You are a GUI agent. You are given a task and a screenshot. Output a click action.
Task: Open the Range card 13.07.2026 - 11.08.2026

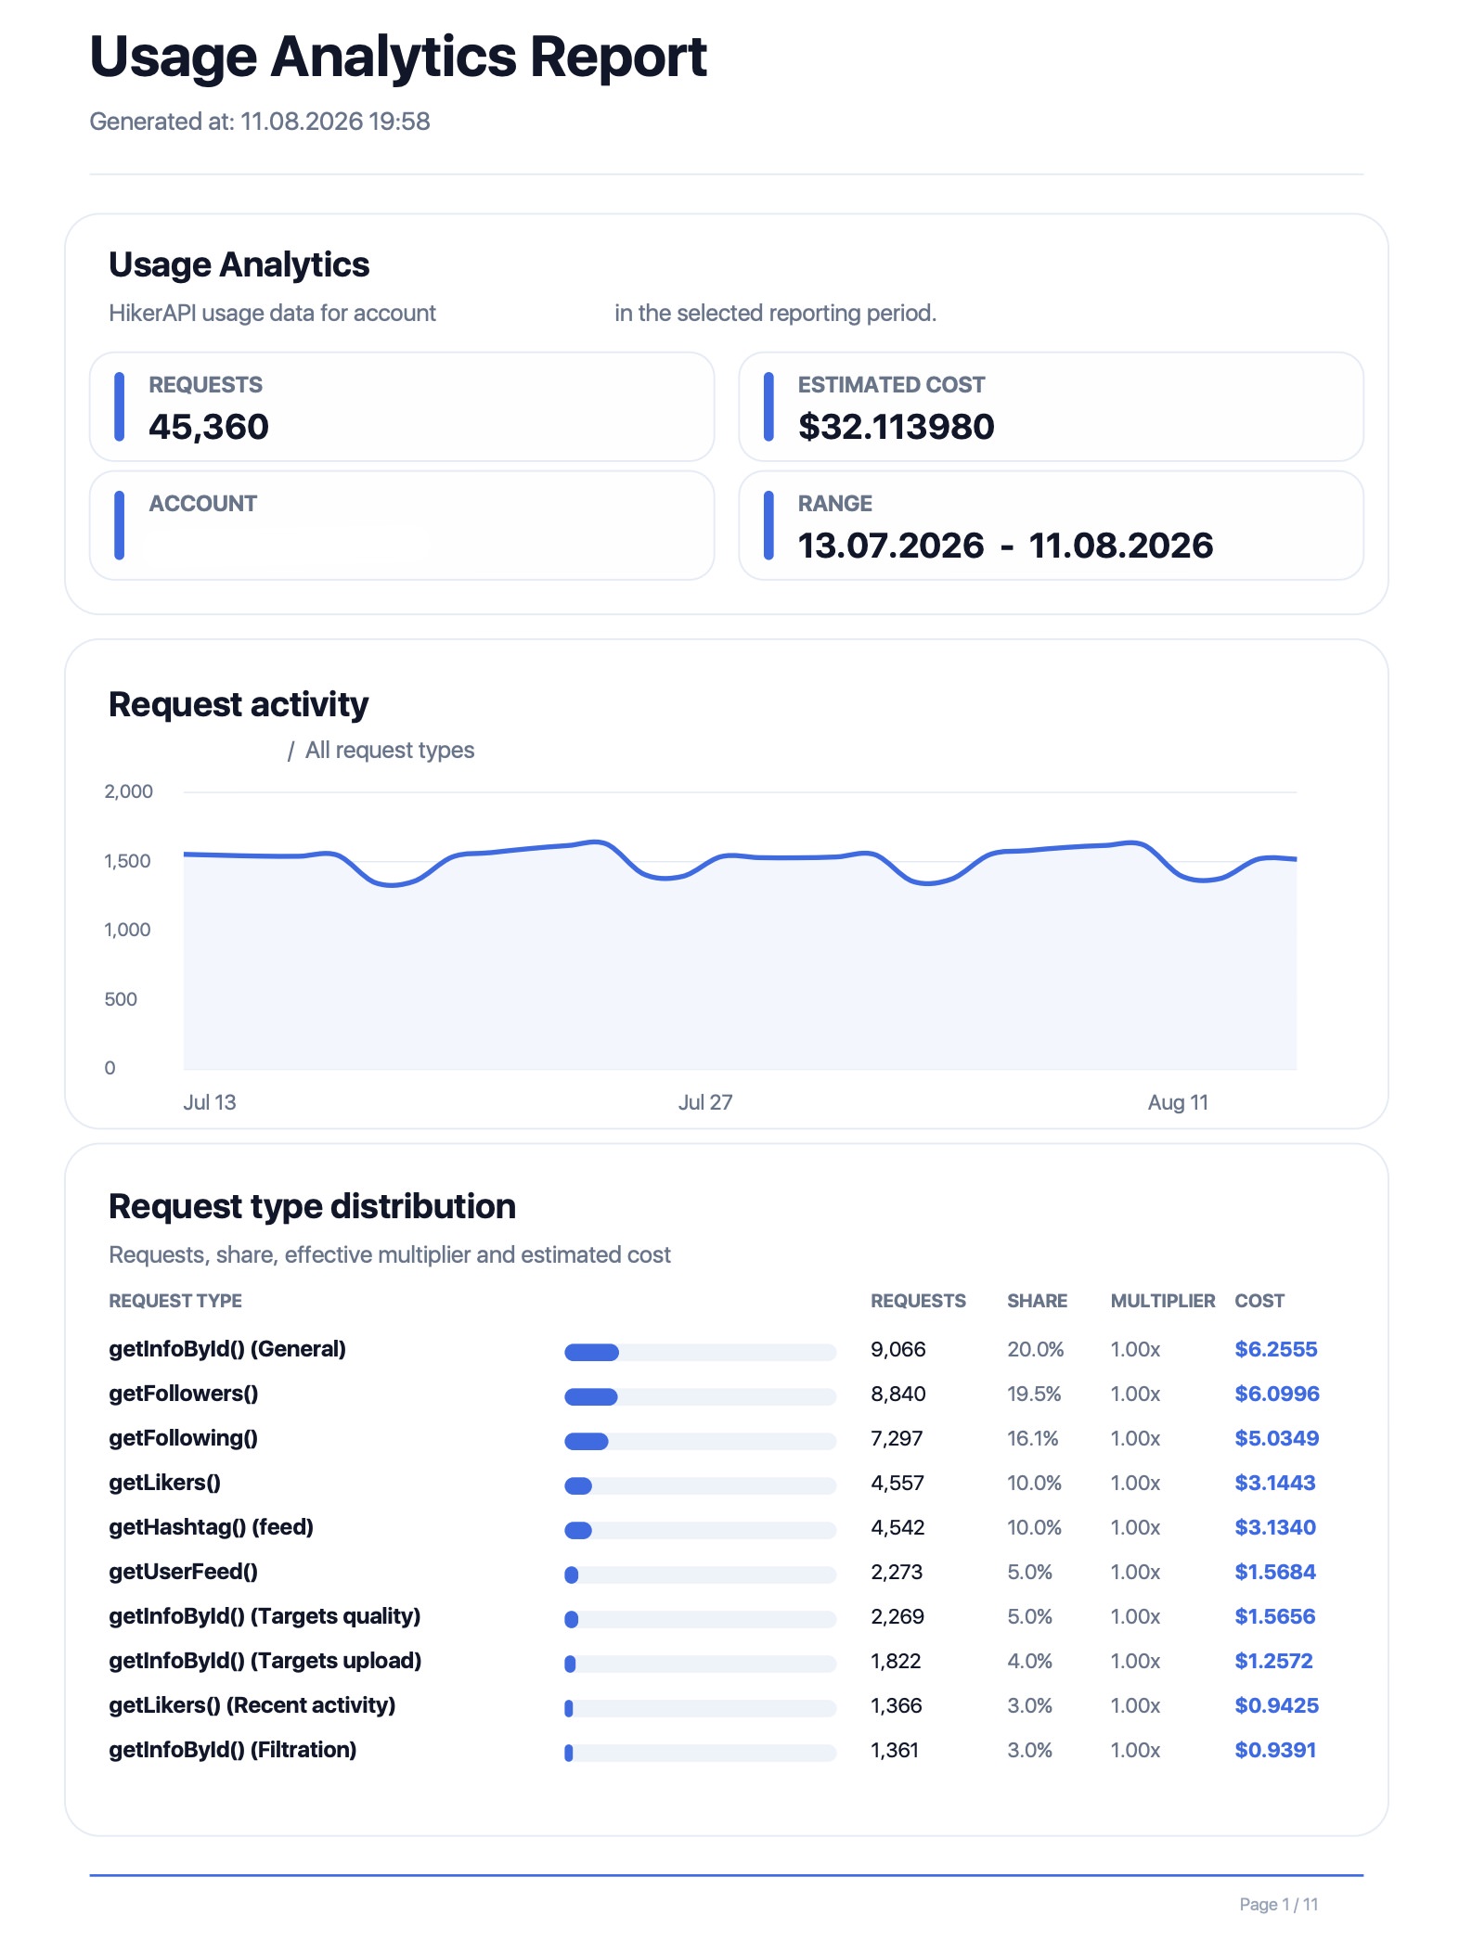coord(1051,525)
